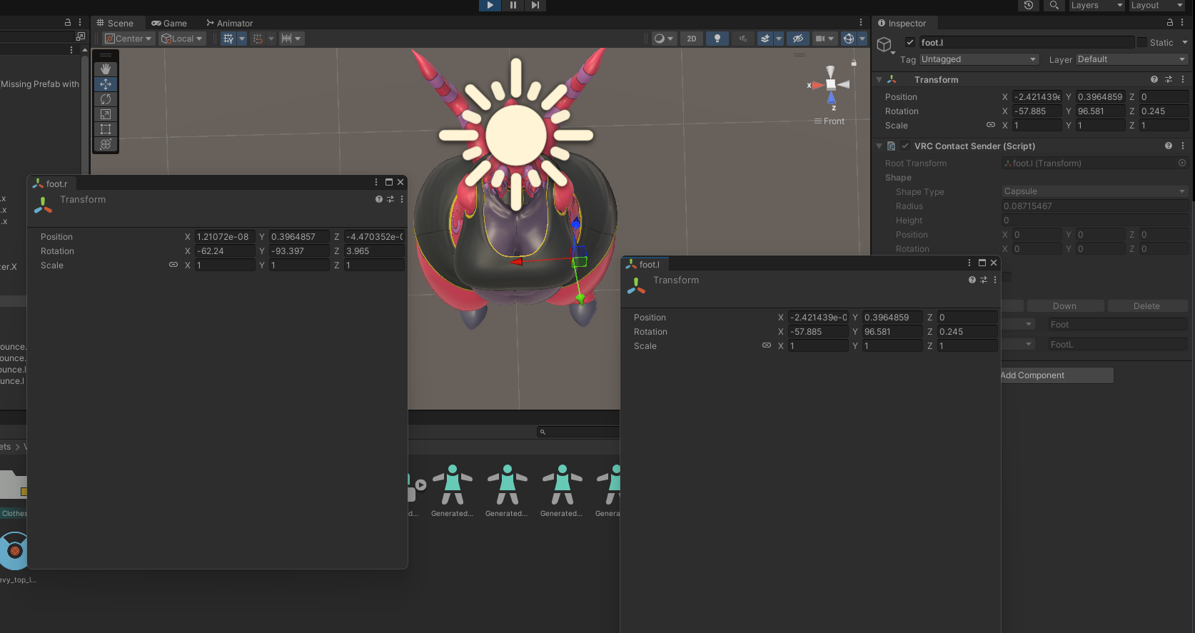Click Rotation X field in foot.r window
Image resolution: width=1195 pixels, height=633 pixels.
pyautogui.click(x=225, y=250)
